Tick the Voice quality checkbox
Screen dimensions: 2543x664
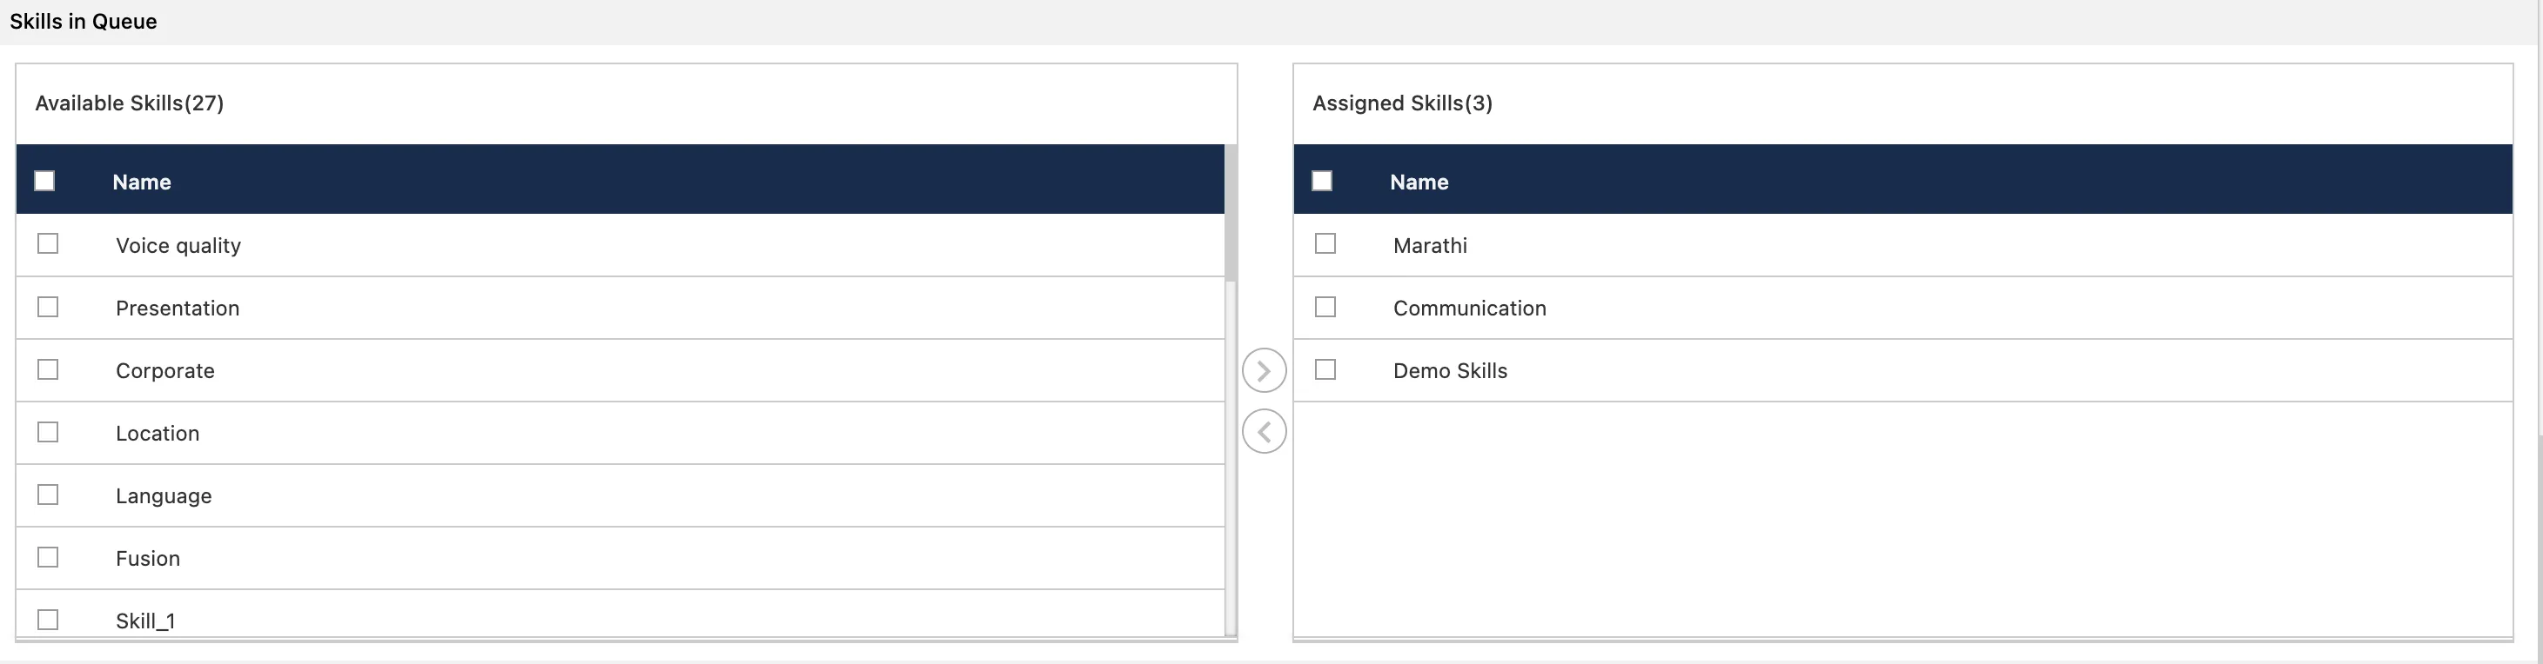pos(47,243)
